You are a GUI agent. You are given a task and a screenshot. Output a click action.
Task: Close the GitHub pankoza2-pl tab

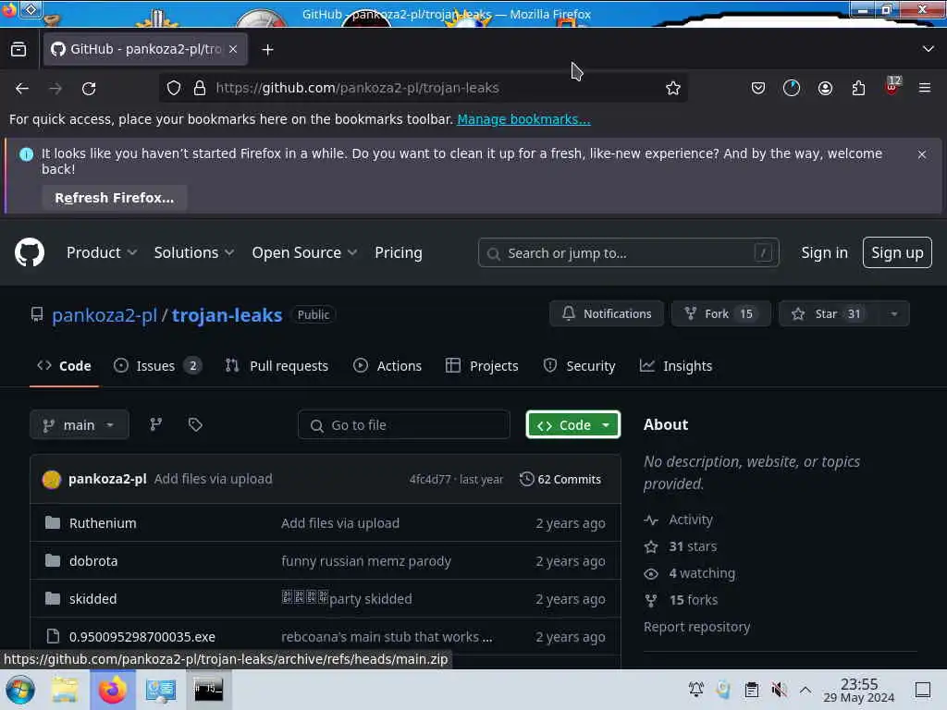233,49
